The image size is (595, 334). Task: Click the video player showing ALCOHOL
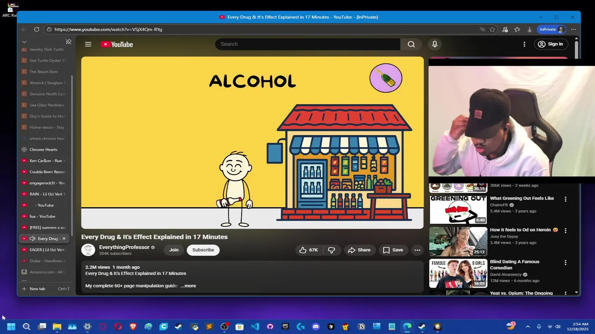tap(252, 142)
